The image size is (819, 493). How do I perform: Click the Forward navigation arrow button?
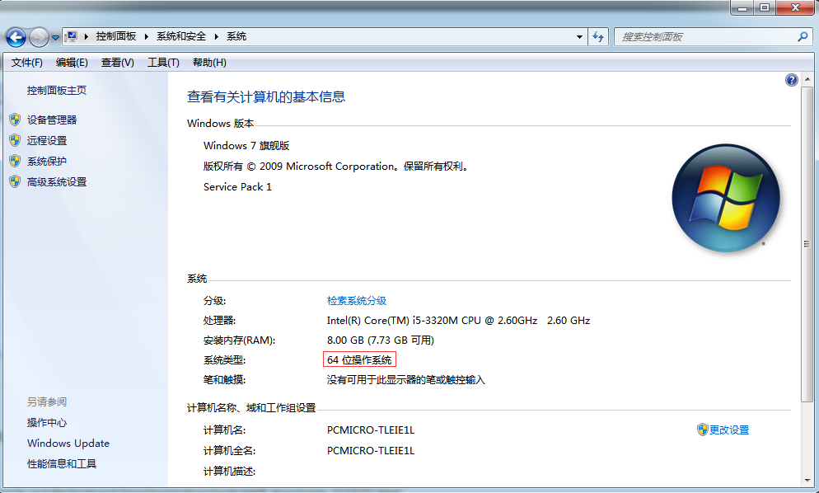coord(40,37)
